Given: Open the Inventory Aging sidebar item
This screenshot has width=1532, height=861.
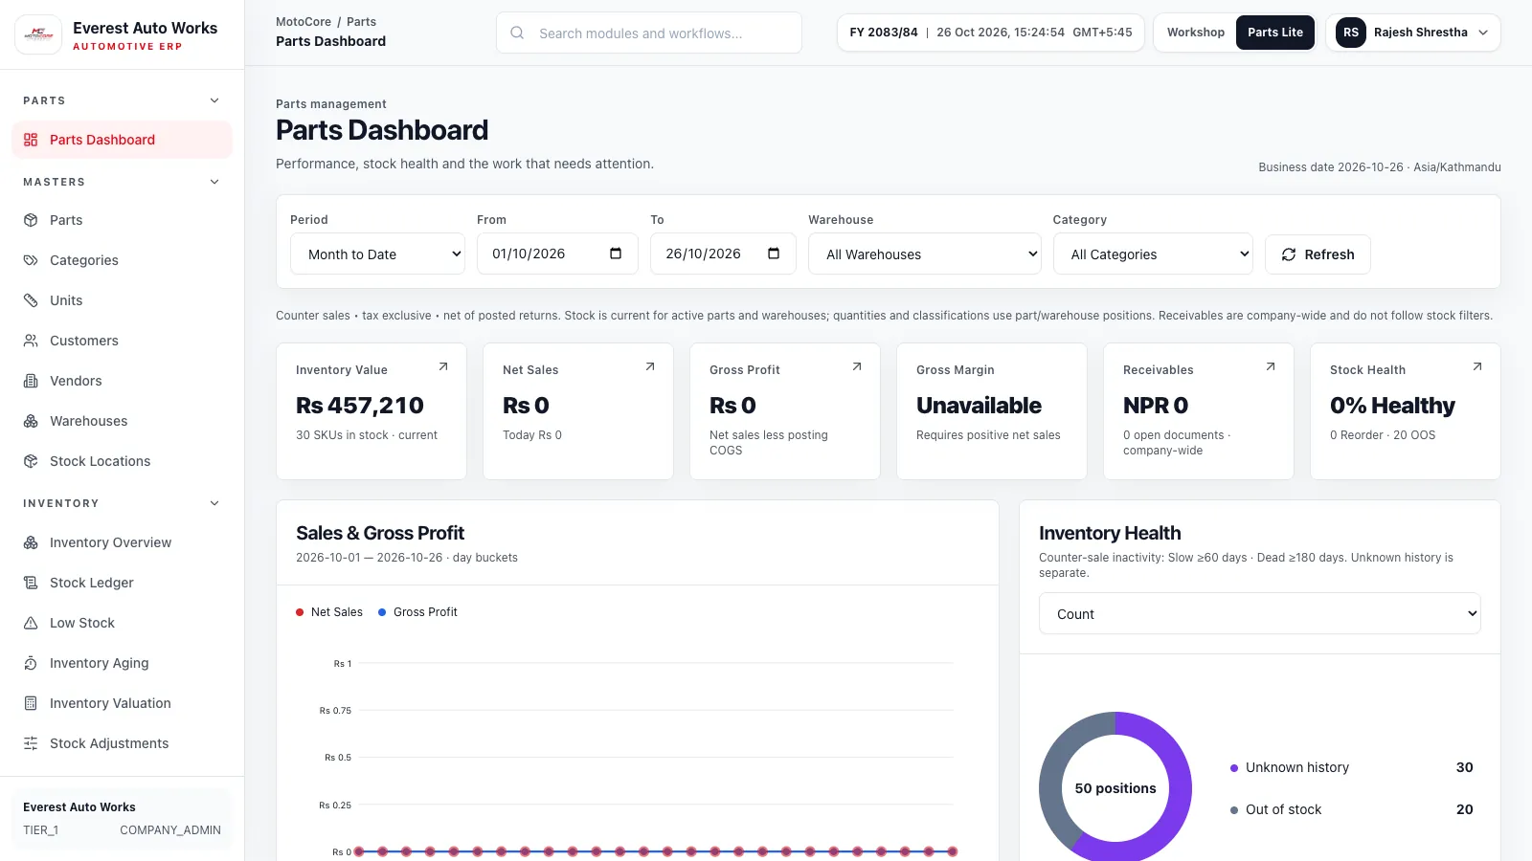Looking at the screenshot, I should click(x=122, y=663).
